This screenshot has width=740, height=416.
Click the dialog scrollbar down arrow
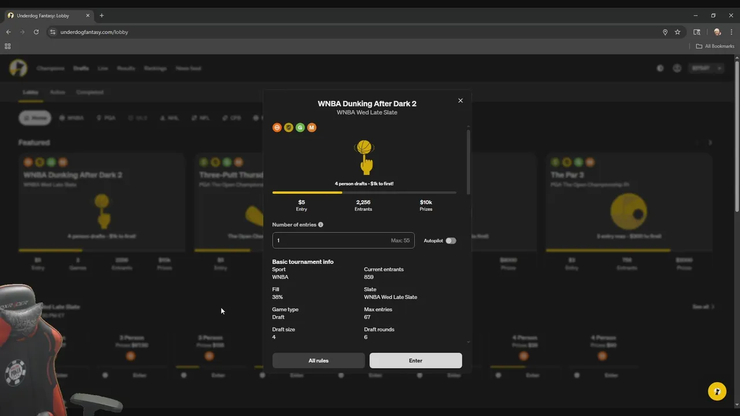click(x=468, y=342)
